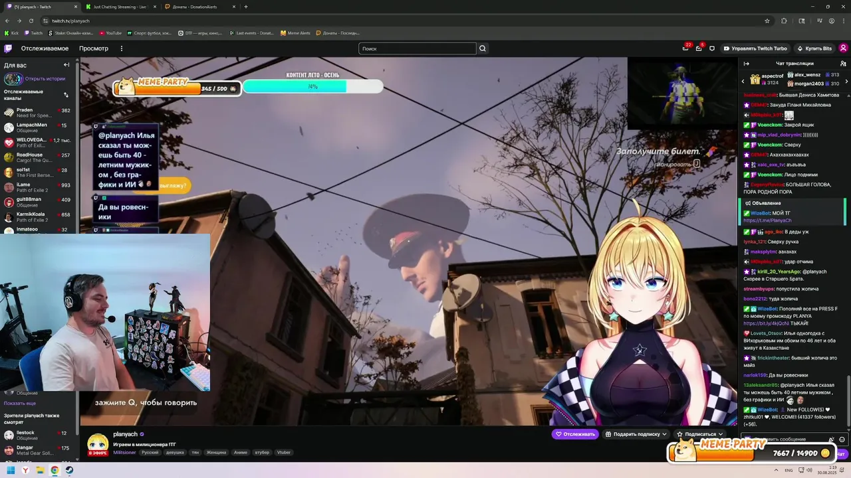The height and width of the screenshot is (478, 851).
Task: Open Отслеживаемое navigation item
Action: [45, 48]
